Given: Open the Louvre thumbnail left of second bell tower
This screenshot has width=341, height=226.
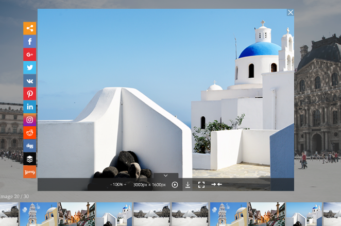Looking at the screenshot, I should pos(190,214).
